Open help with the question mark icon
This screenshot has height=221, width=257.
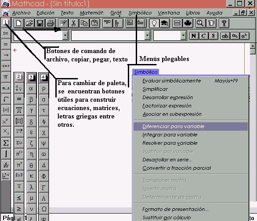pyautogui.click(x=224, y=23)
